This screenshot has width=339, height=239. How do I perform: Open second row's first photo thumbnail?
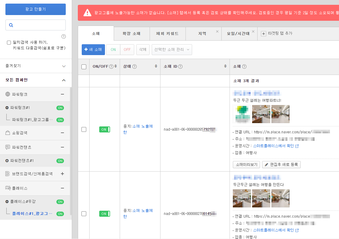tap(242, 198)
